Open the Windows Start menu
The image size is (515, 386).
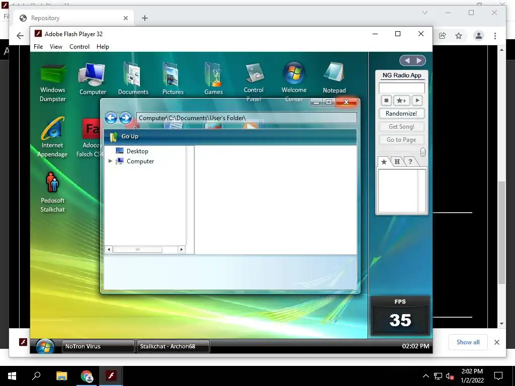tap(12, 376)
